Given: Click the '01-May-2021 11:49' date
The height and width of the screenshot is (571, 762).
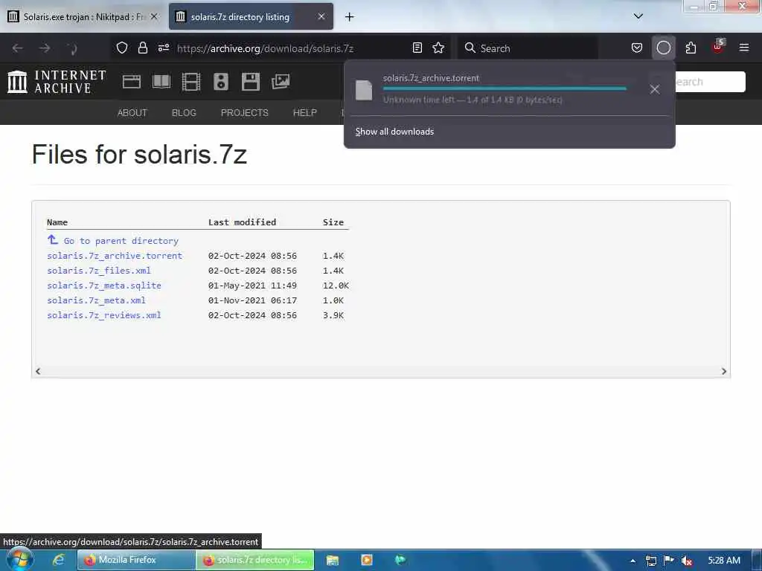Looking at the screenshot, I should (252, 285).
